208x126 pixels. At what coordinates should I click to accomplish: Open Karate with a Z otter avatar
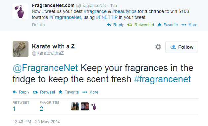pos(21,49)
